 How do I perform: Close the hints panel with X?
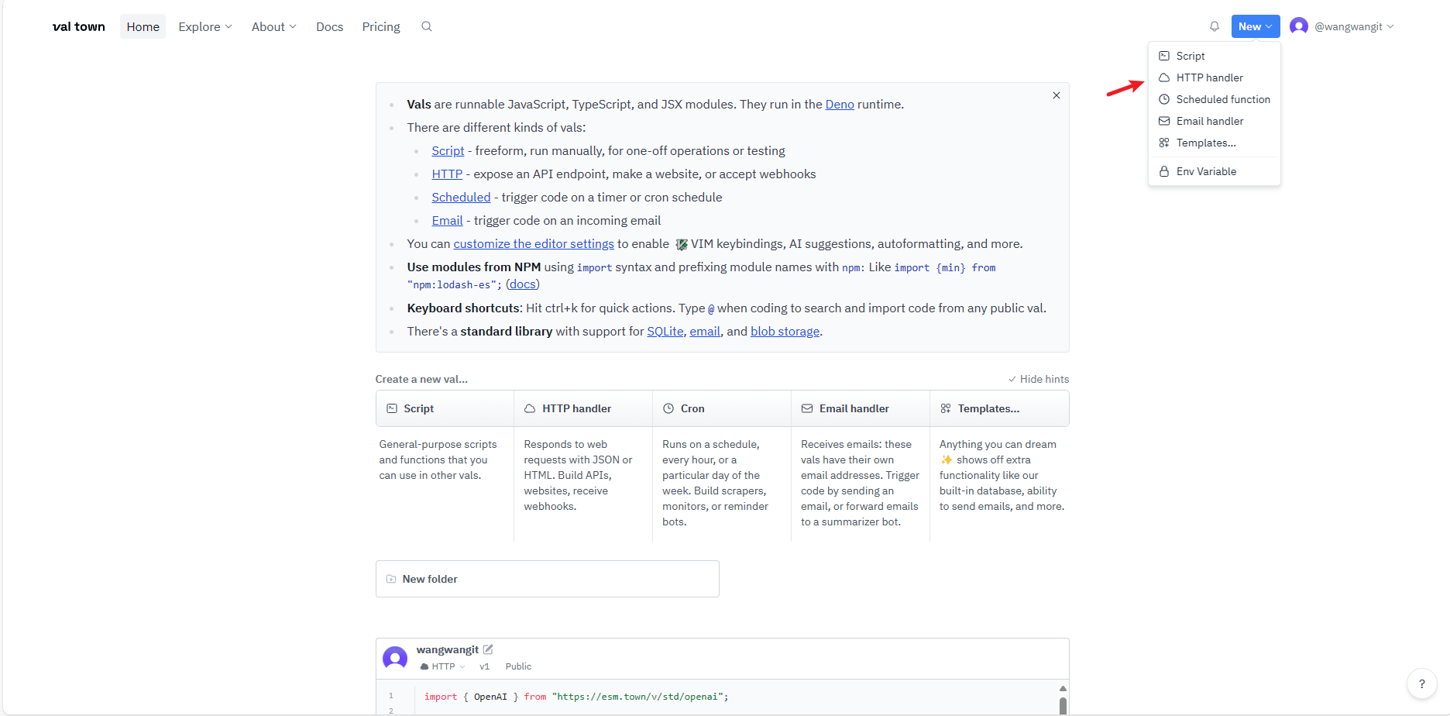[1056, 95]
